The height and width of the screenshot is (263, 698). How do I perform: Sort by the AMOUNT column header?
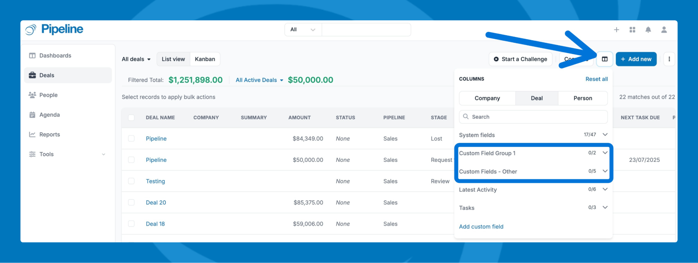click(x=300, y=118)
